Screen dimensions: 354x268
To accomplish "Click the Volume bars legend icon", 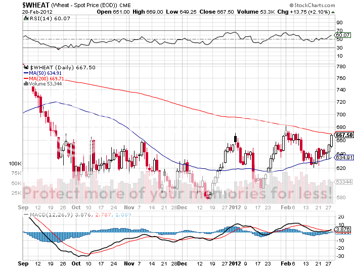I will [26, 84].
